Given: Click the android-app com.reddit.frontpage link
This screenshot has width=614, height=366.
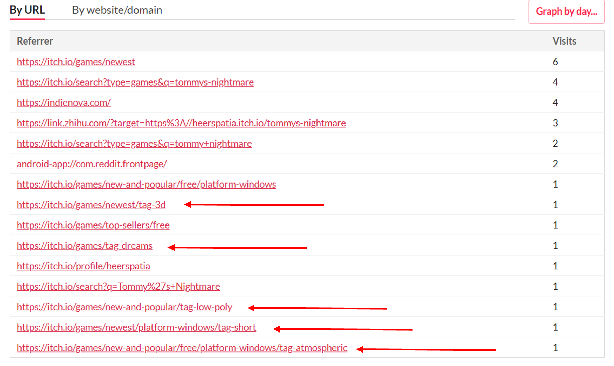Looking at the screenshot, I should [92, 164].
